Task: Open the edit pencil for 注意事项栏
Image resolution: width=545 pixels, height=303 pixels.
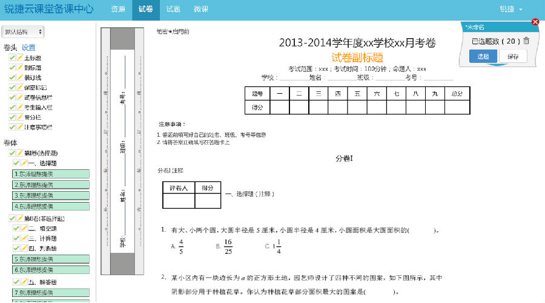Action: click(19, 128)
